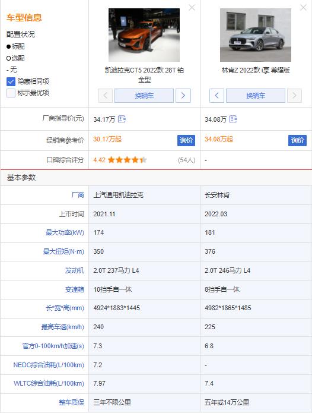Screen dimensions: 312x413
Task: Open price calculator beside 34.17万
Action: [122, 119]
